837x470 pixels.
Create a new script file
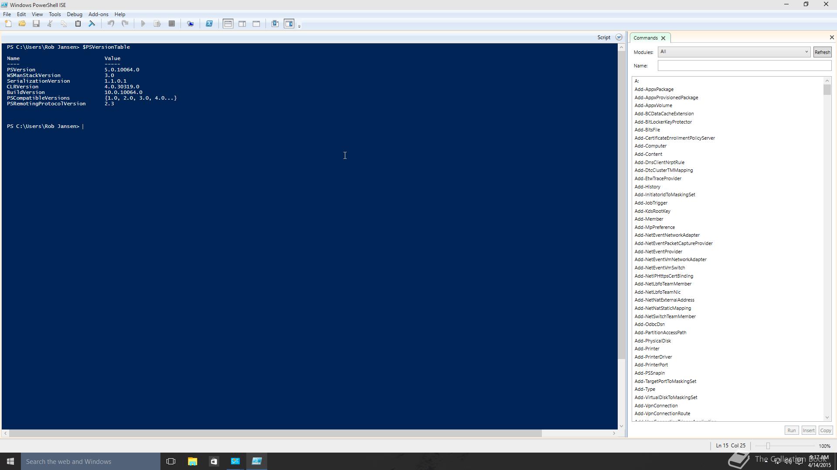pos(8,24)
